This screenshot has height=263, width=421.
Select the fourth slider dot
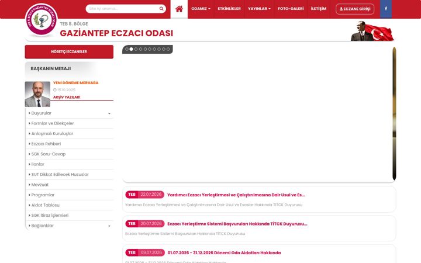[x=140, y=49]
